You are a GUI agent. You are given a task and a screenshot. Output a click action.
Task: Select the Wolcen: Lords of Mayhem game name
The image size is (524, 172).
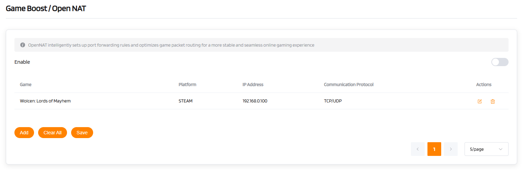45,101
